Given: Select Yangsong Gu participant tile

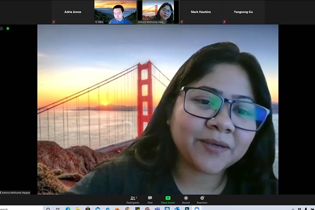Looking at the screenshot, I should click(243, 12).
